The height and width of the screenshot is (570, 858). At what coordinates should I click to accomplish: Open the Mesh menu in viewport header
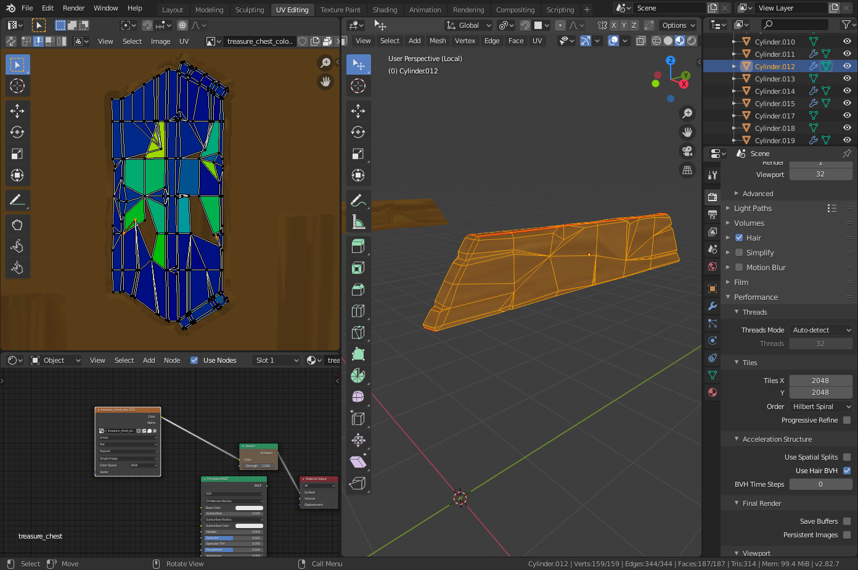tap(438, 41)
